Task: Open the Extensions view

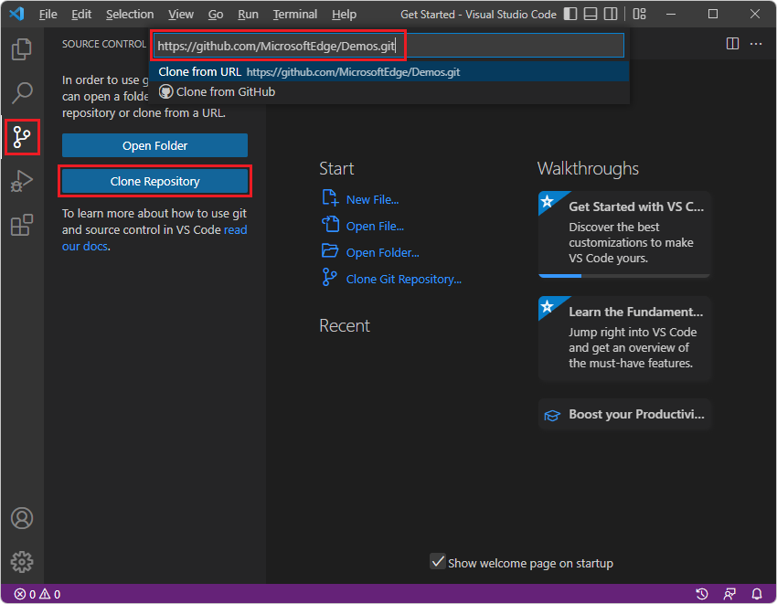Action: point(21,225)
